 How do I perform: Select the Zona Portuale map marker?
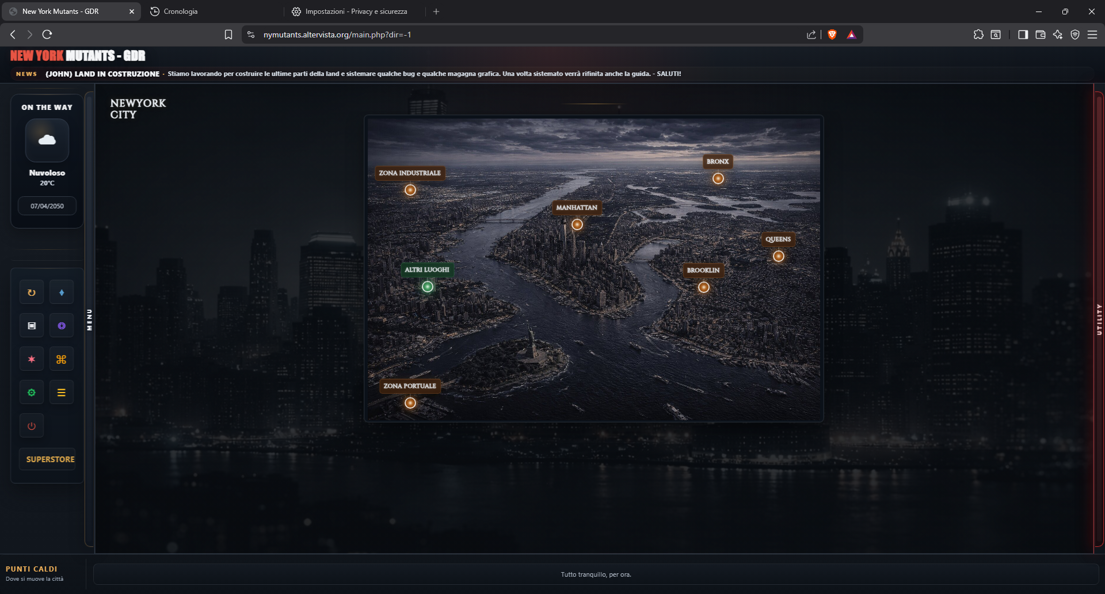coord(410,403)
